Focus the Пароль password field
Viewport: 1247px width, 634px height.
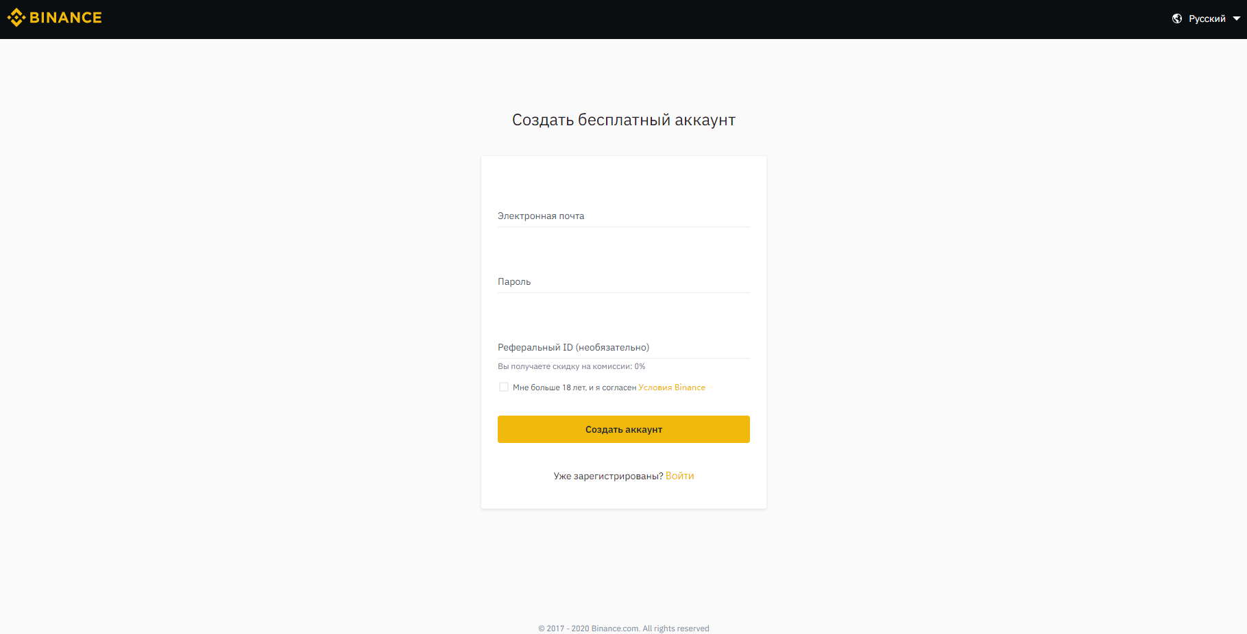click(624, 281)
